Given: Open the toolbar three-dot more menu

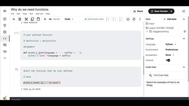Looking at the screenshot, I should (x=140, y=19).
